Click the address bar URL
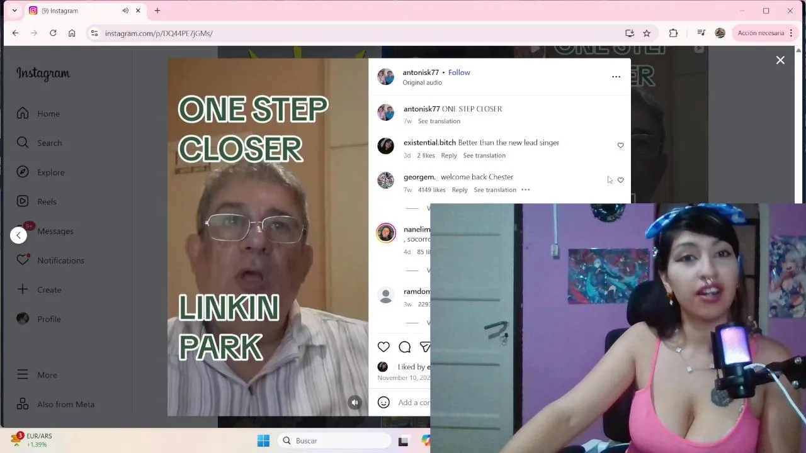Image resolution: width=806 pixels, height=453 pixels. 159,33
